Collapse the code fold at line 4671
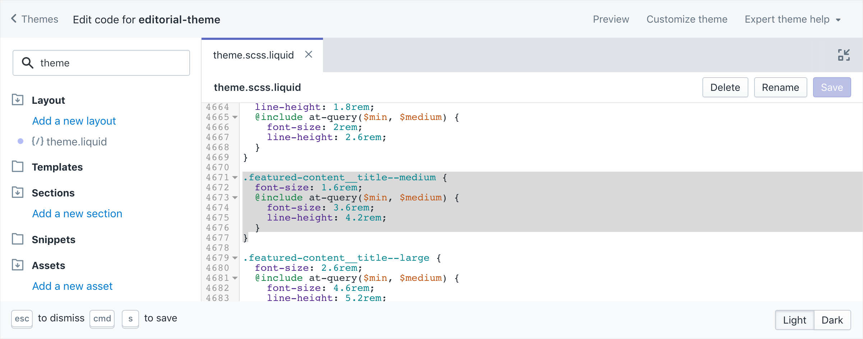Viewport: 863px width, 339px height. pos(235,177)
